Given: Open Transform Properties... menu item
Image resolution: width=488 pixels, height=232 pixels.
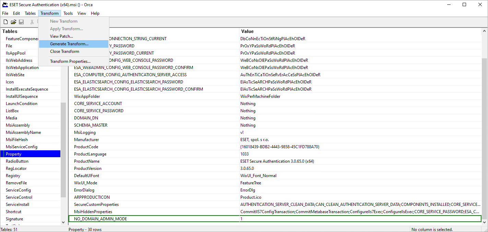Looking at the screenshot, I should point(70,61).
